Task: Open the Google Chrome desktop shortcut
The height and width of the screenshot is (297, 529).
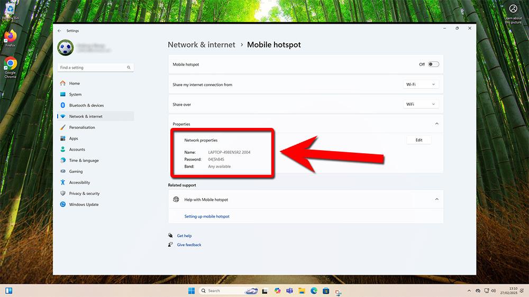Action: pyautogui.click(x=10, y=66)
